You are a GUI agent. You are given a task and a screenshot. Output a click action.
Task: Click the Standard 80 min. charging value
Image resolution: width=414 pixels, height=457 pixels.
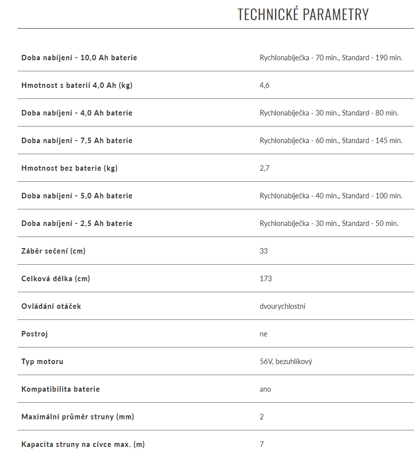[x=329, y=113]
